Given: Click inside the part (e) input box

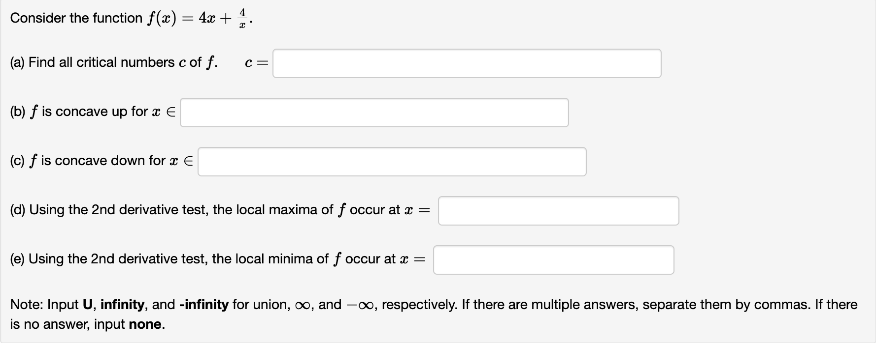Looking at the screenshot, I should 553,259.
